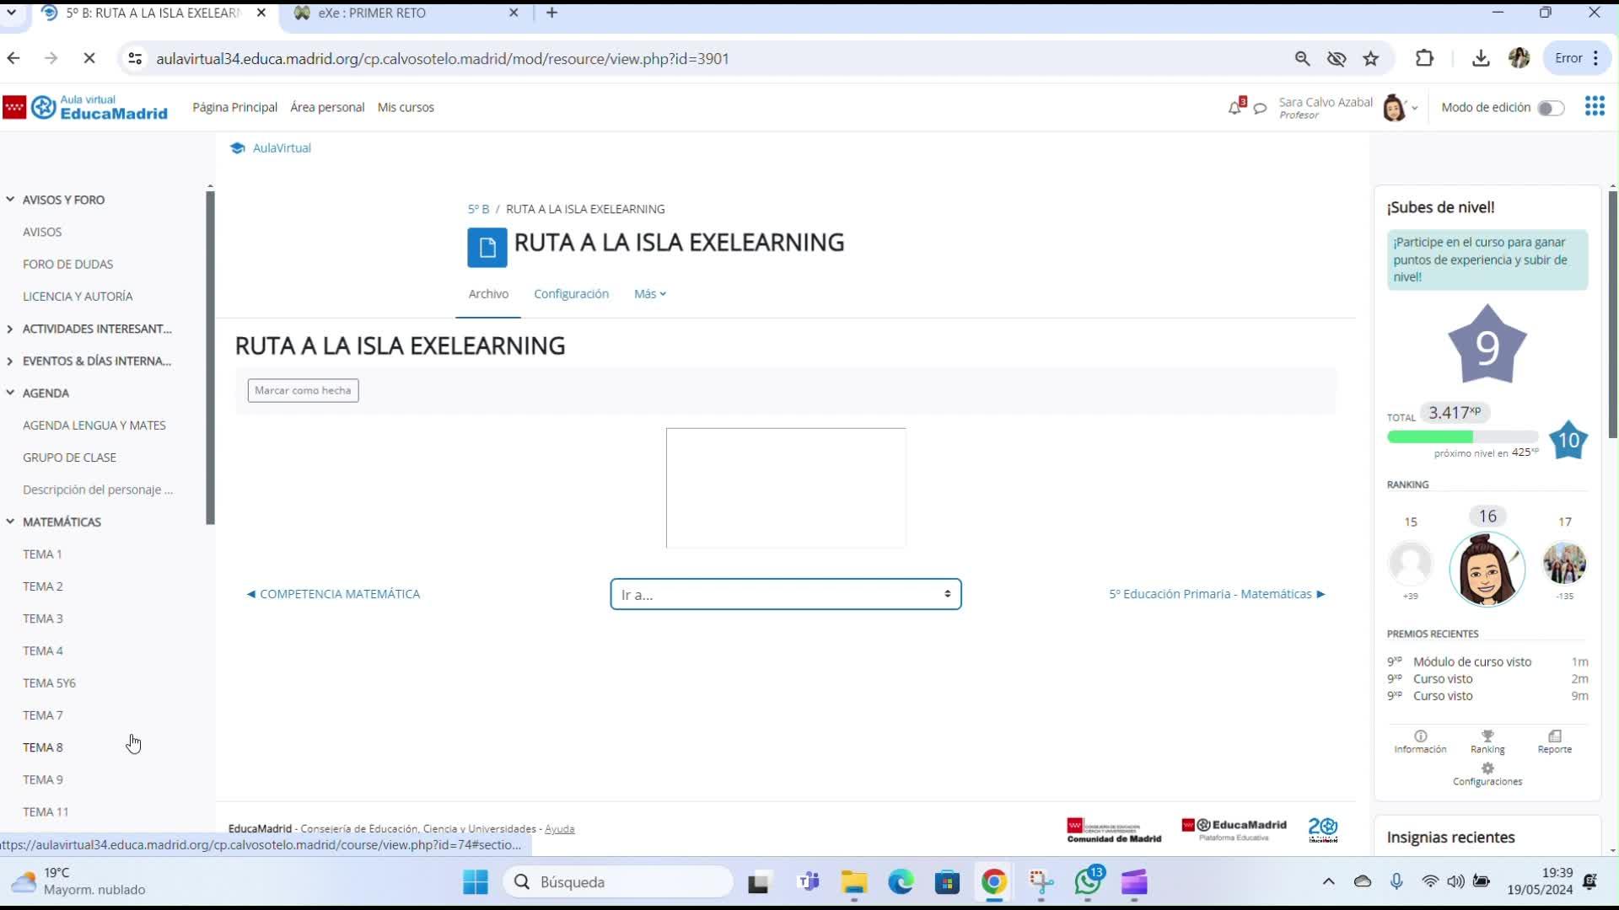The width and height of the screenshot is (1619, 910).
Task: Expand the ACTIVIDADES INTERESANT... section
Action: (10, 329)
